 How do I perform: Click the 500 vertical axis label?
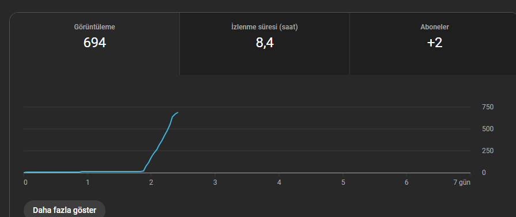pyautogui.click(x=487, y=128)
